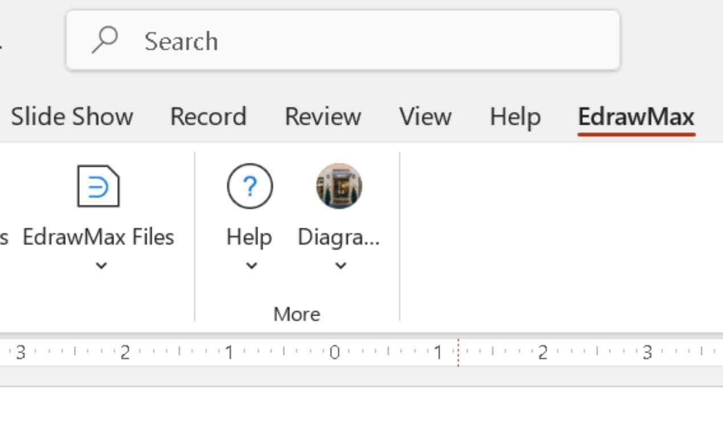Switch to the Slide Show tab
723x433 pixels.
coord(72,117)
